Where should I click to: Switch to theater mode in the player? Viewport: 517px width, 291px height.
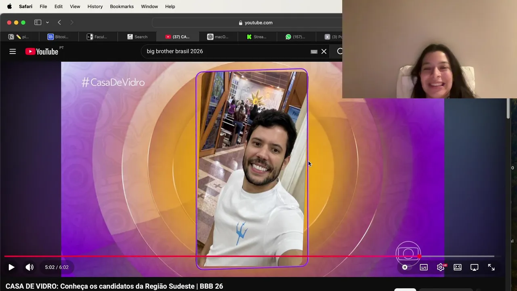(458, 267)
